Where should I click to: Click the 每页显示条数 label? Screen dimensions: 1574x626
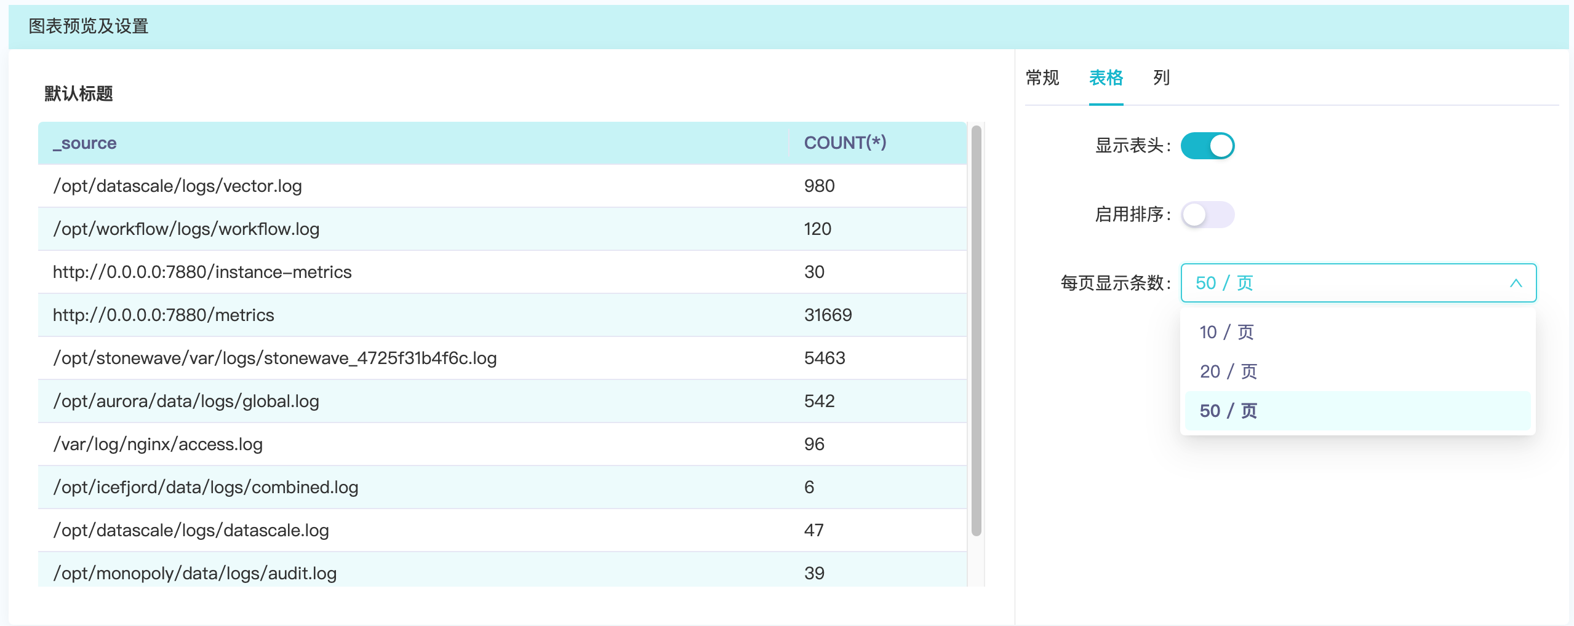coord(1116,283)
